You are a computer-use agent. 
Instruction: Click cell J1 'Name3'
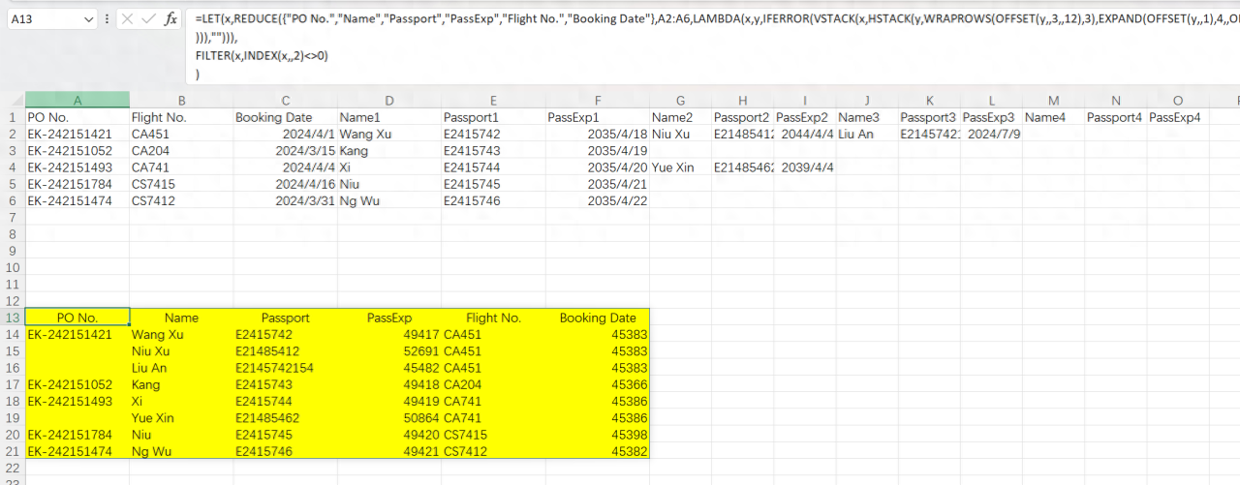click(866, 117)
